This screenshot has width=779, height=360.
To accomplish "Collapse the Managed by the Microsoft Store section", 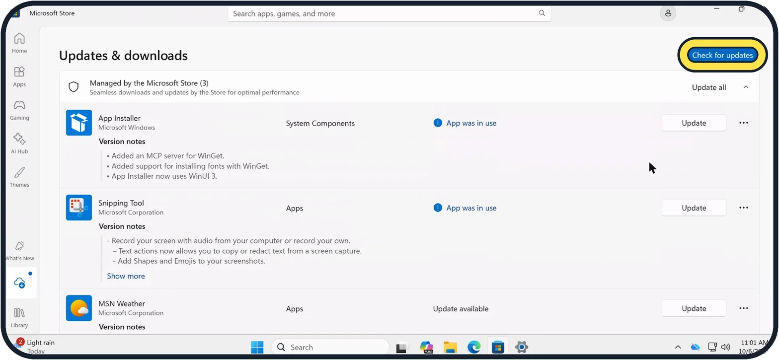I will pos(746,87).
